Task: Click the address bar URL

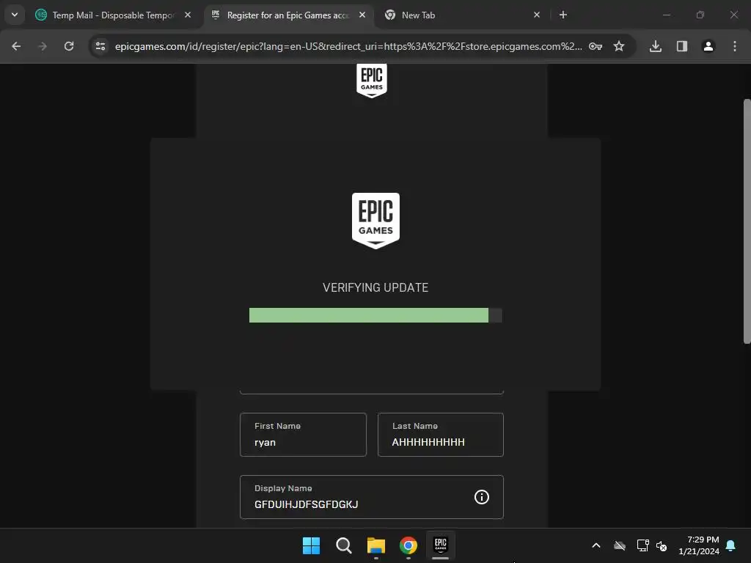Action: pos(348,46)
